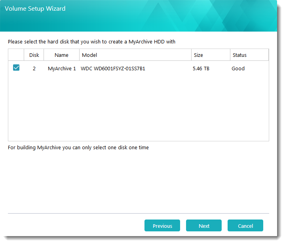Viewport: 285px width, 244px height.
Task: Click the "Please select the hard disk" instruction
Action: click(91, 41)
